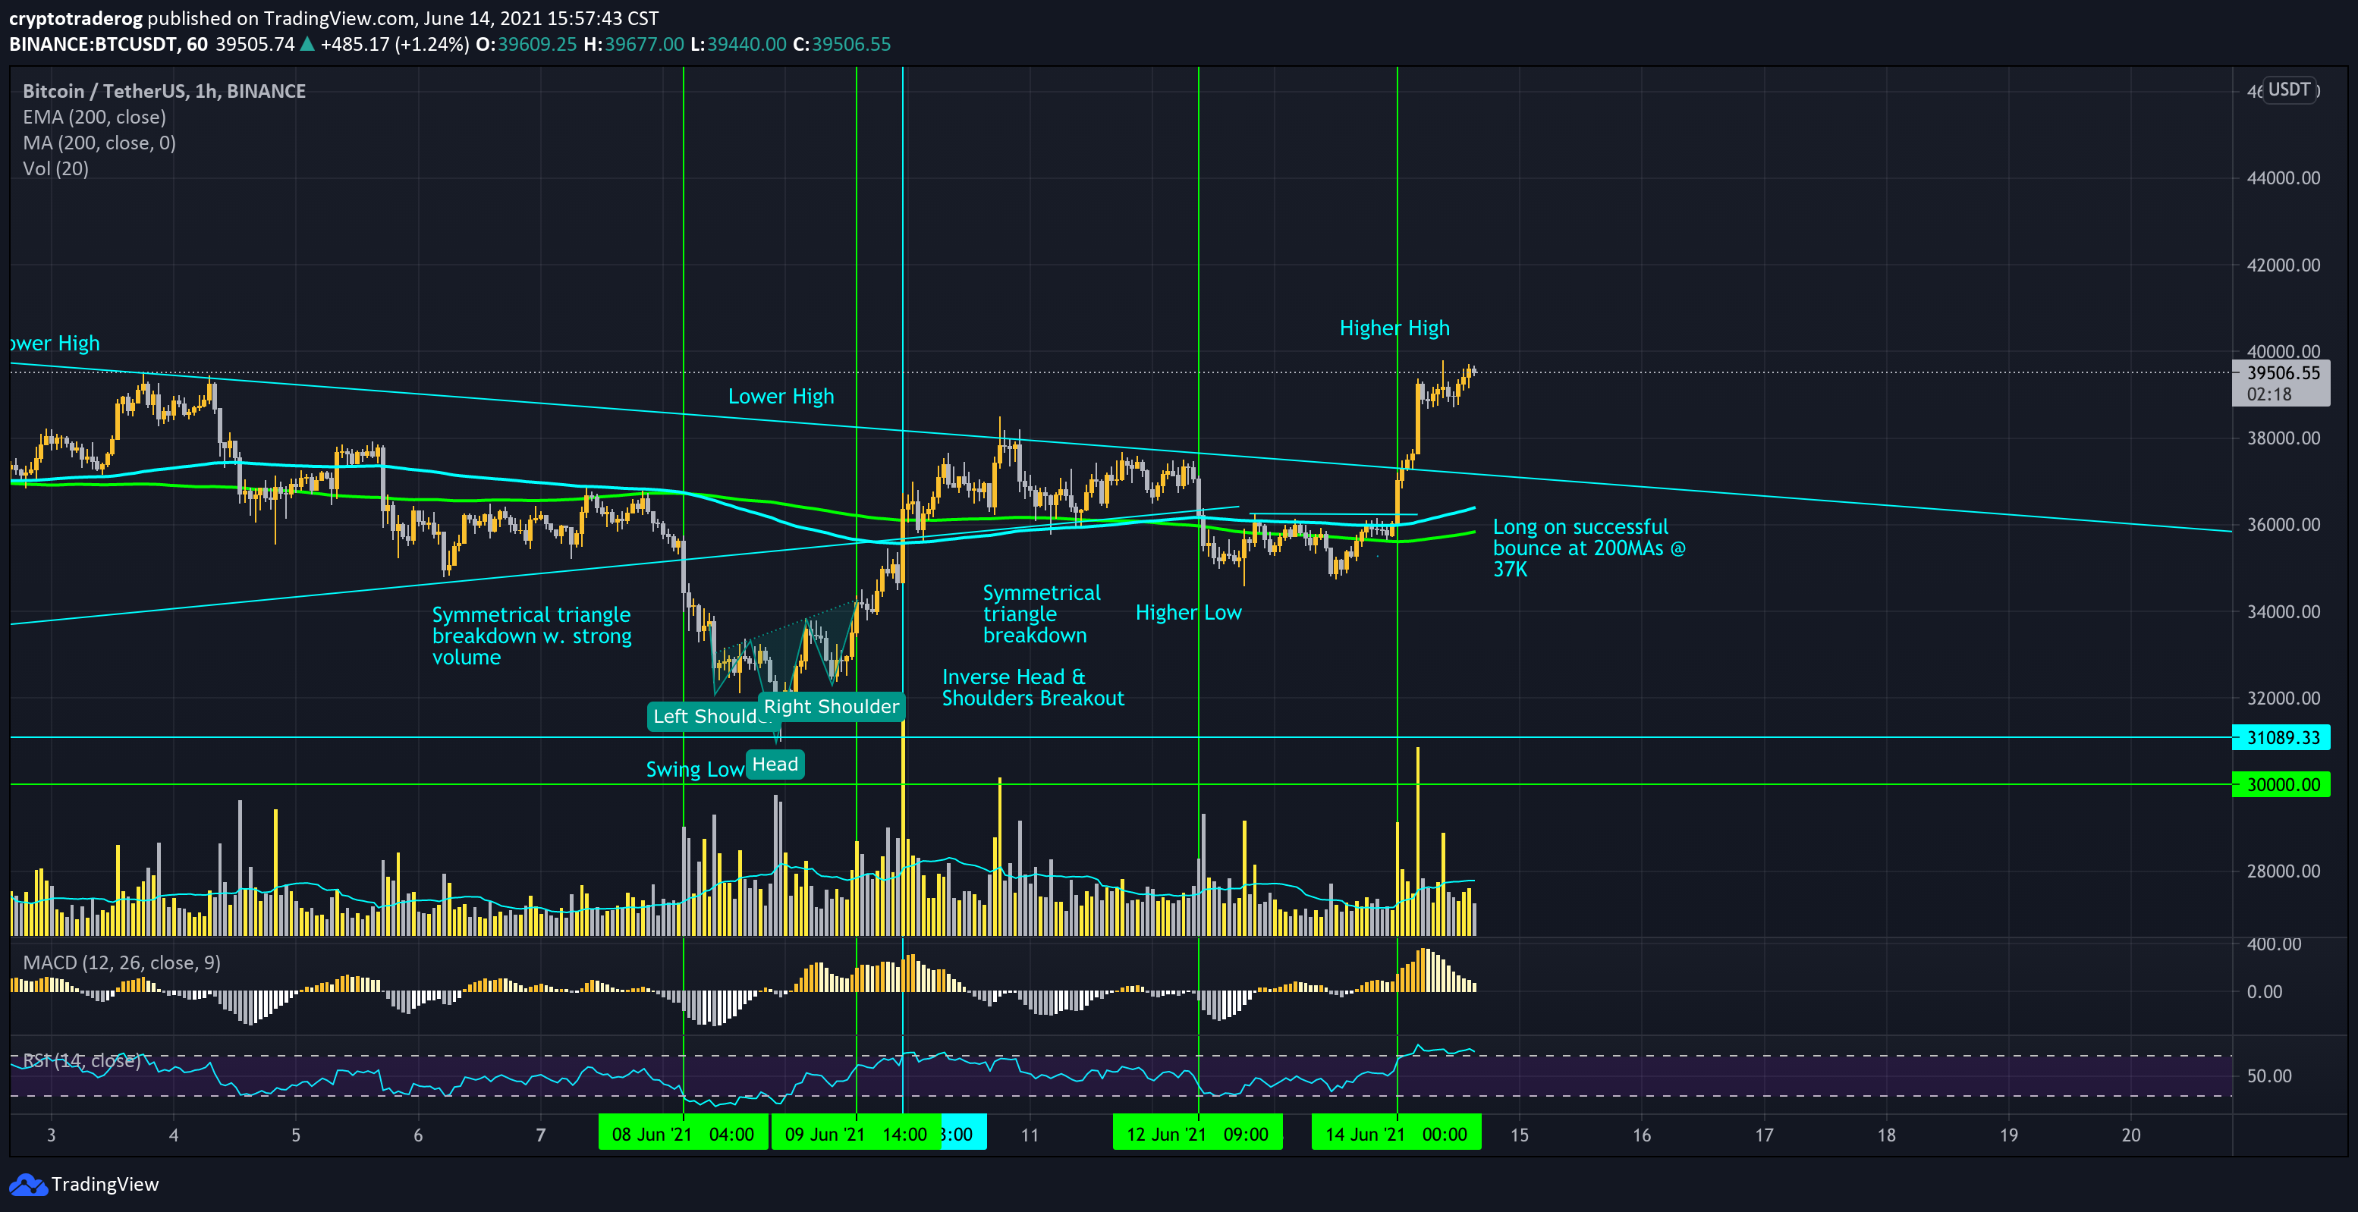Select the EMA (200, close) indicator legend
Screen dimensions: 2358x1212
[94, 118]
